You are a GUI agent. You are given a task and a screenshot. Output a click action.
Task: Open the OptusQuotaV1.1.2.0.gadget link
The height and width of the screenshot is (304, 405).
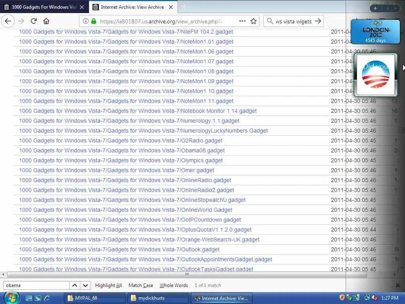click(135, 230)
